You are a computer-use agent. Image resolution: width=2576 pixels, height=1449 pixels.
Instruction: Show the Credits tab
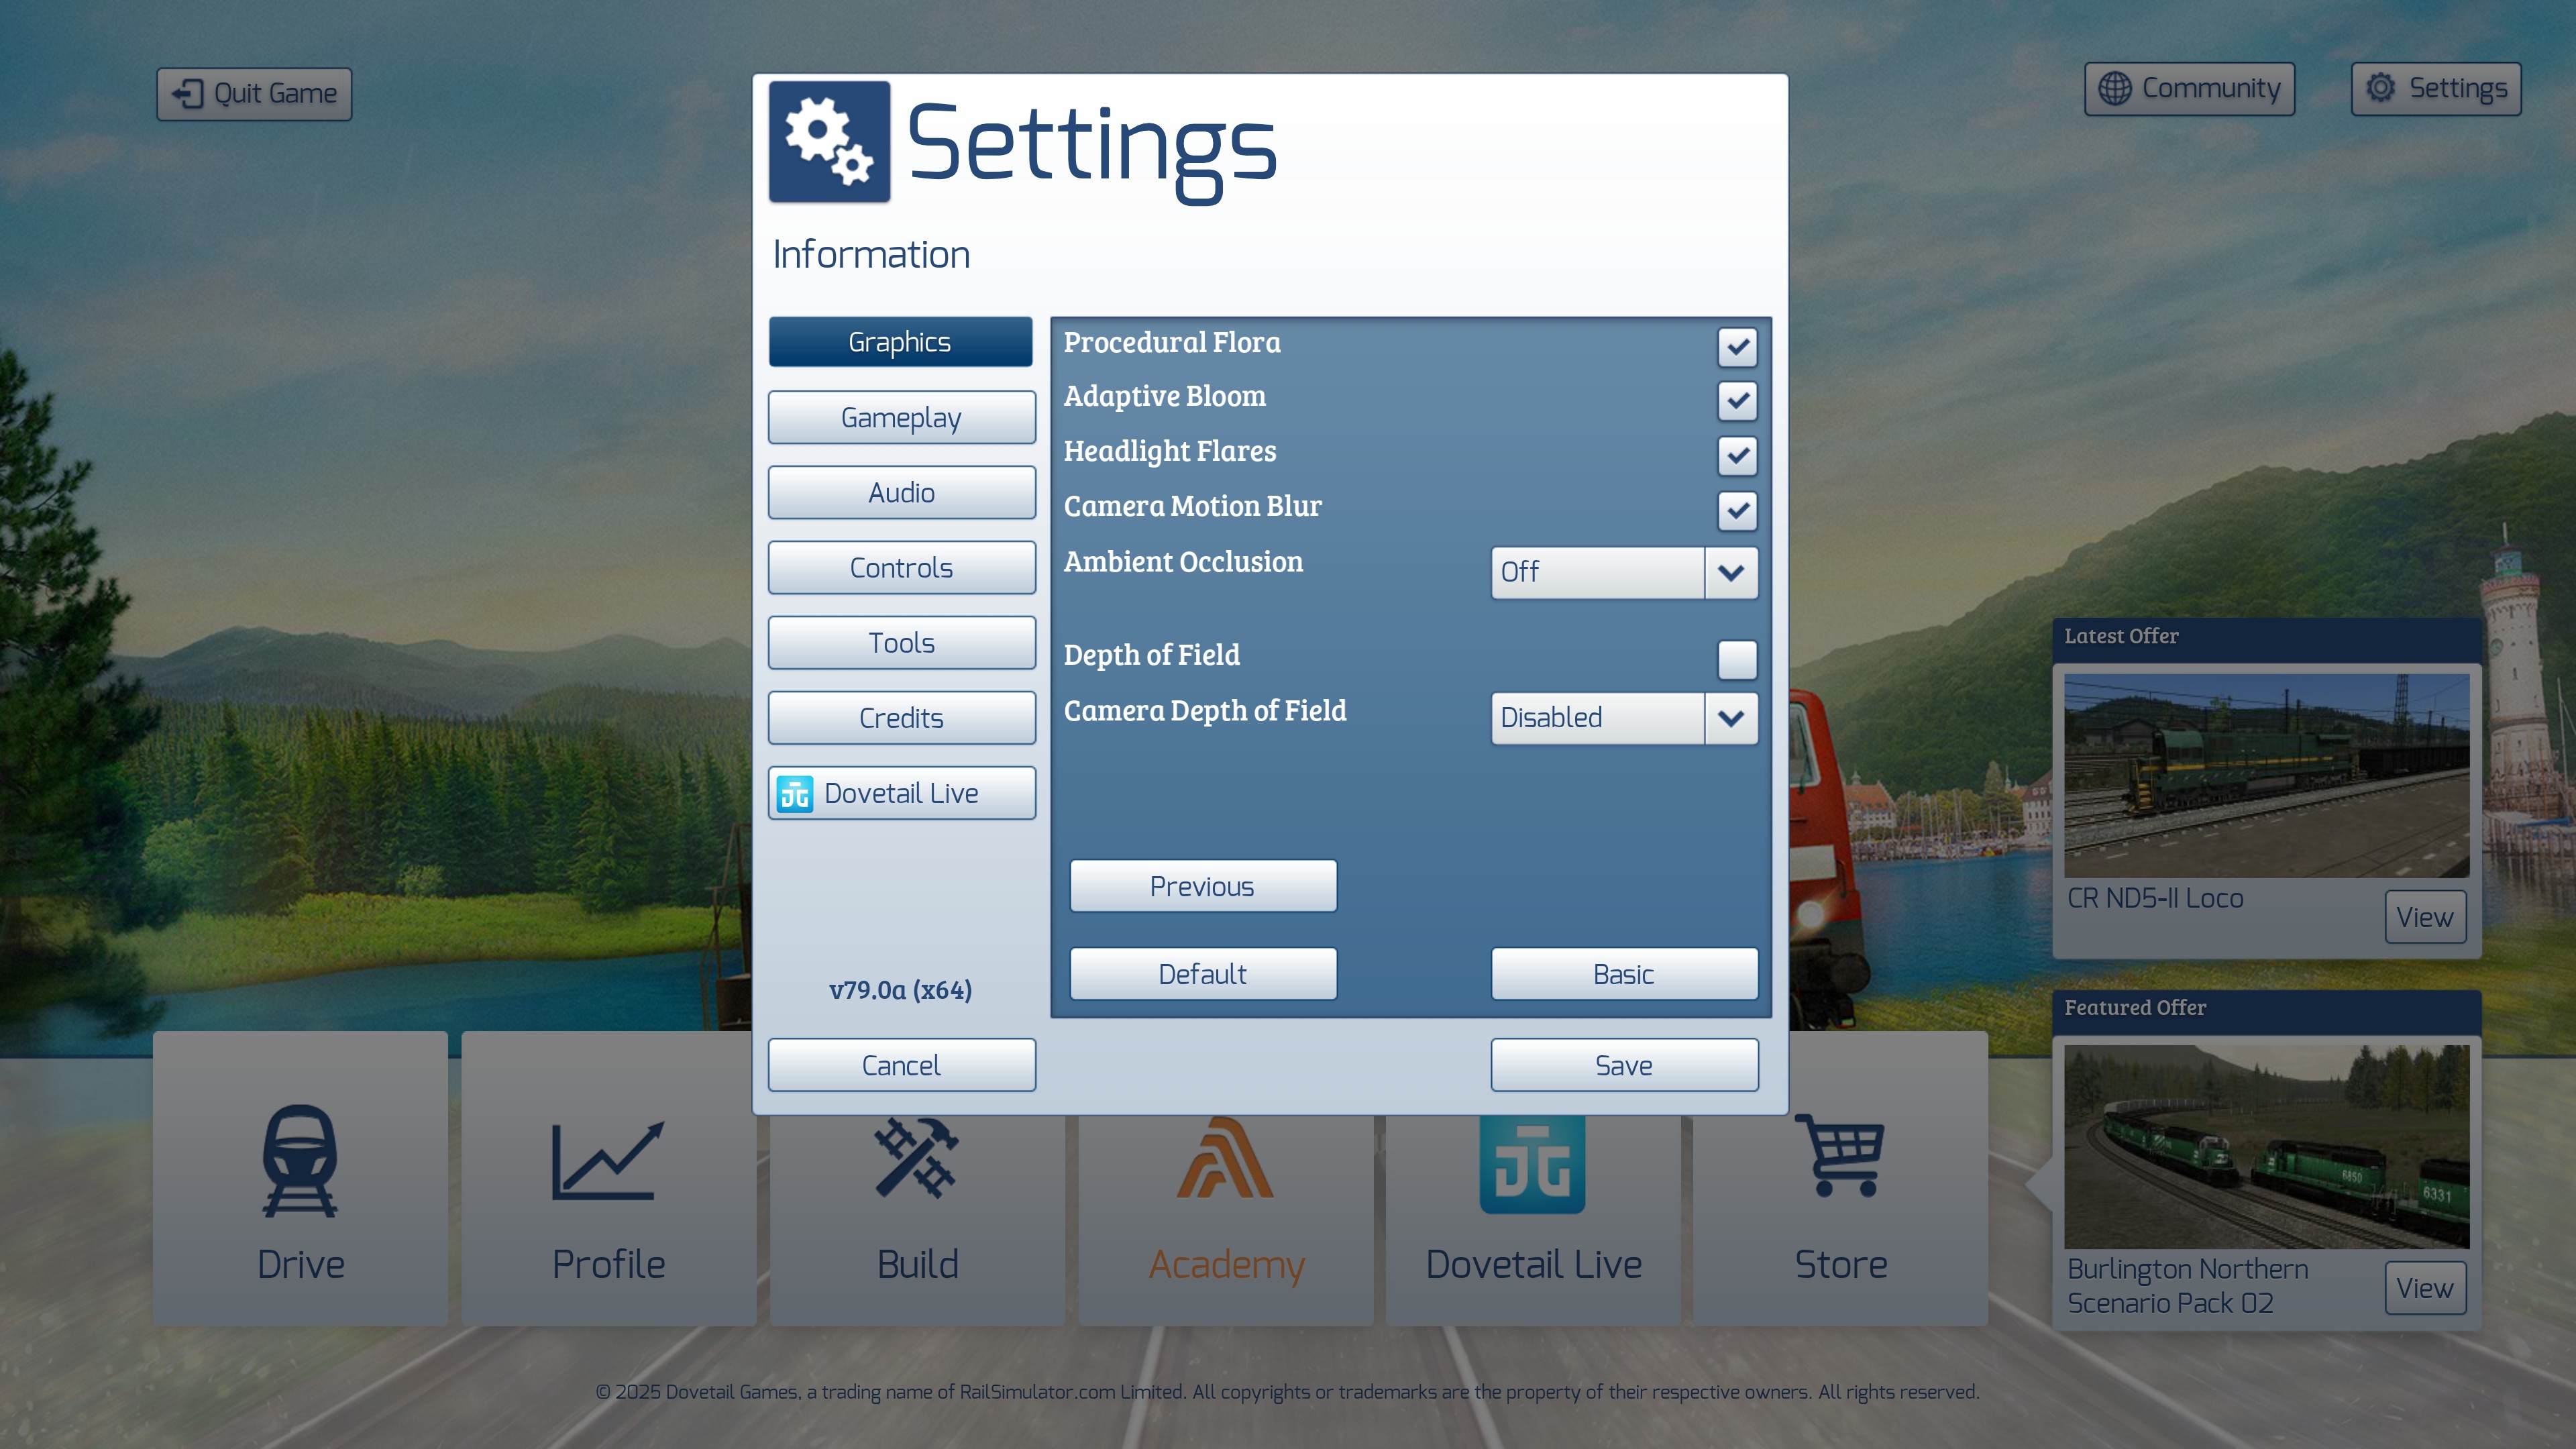click(901, 718)
